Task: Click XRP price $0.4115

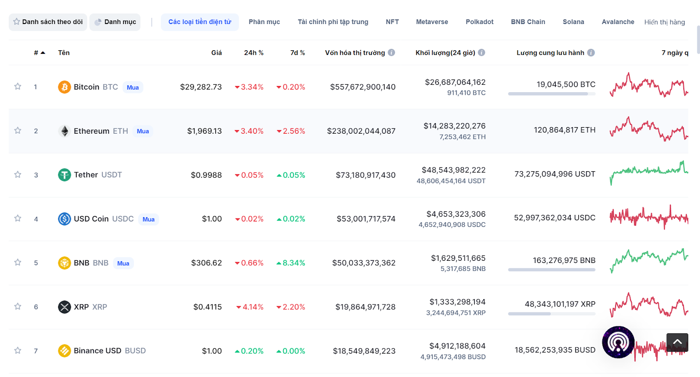Action: click(x=207, y=307)
